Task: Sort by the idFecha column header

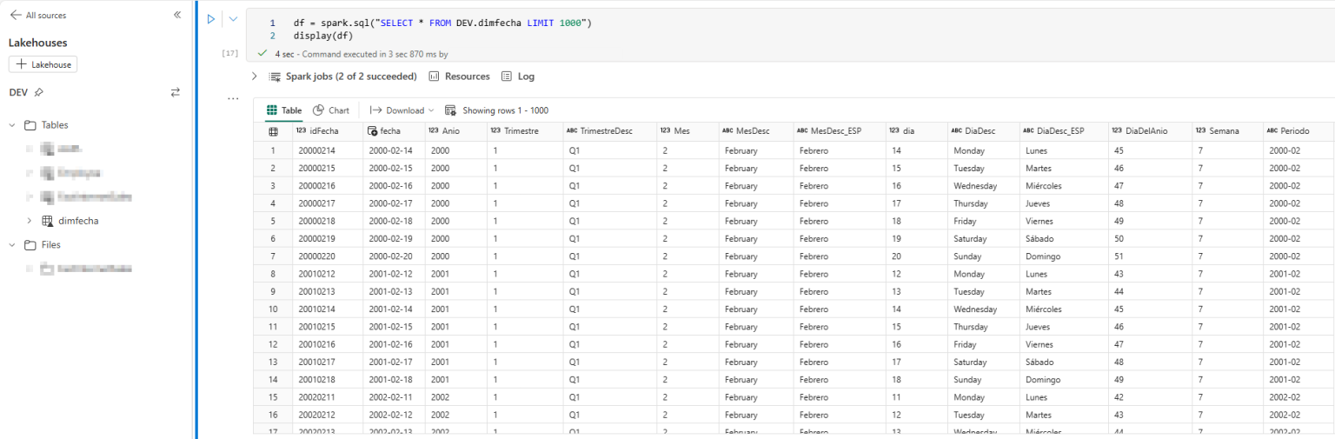Action: click(x=328, y=131)
